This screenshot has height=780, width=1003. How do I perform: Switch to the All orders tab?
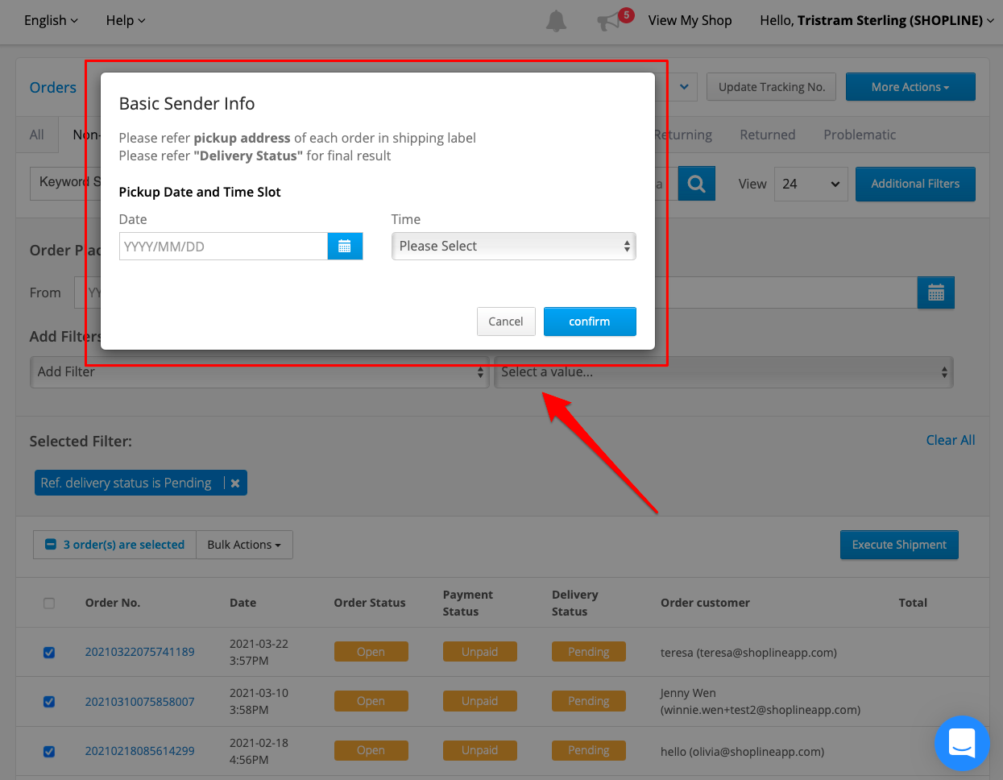pos(37,135)
